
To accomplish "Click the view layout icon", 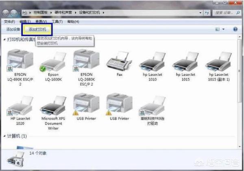I will [217, 29].
